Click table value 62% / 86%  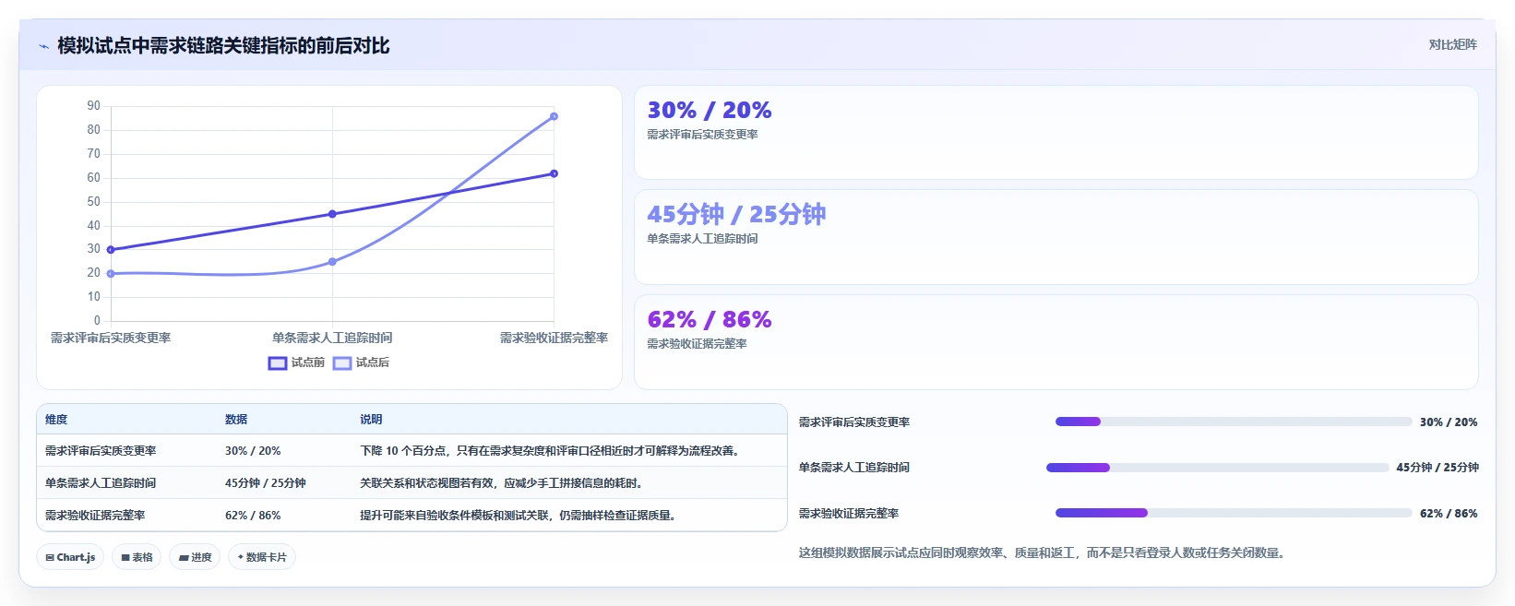tap(253, 516)
